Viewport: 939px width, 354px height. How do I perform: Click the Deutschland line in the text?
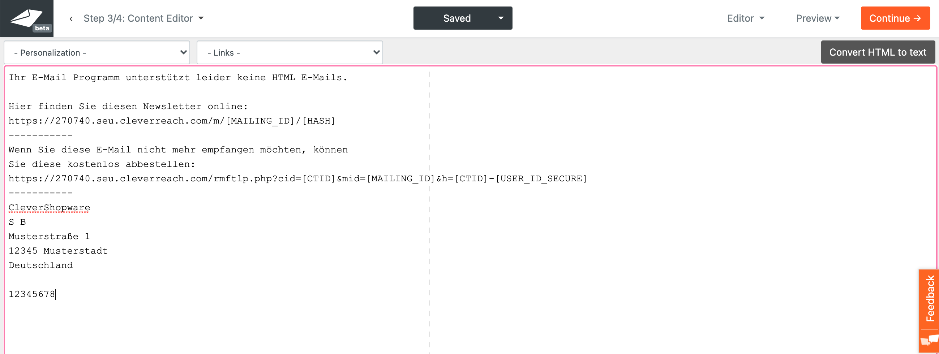point(41,265)
